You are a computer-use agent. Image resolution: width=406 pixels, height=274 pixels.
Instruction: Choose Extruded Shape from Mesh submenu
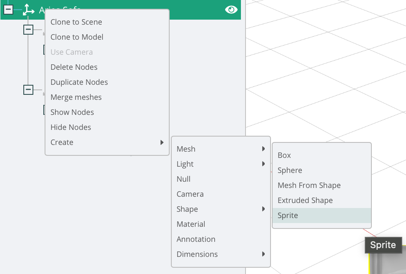tap(305, 200)
